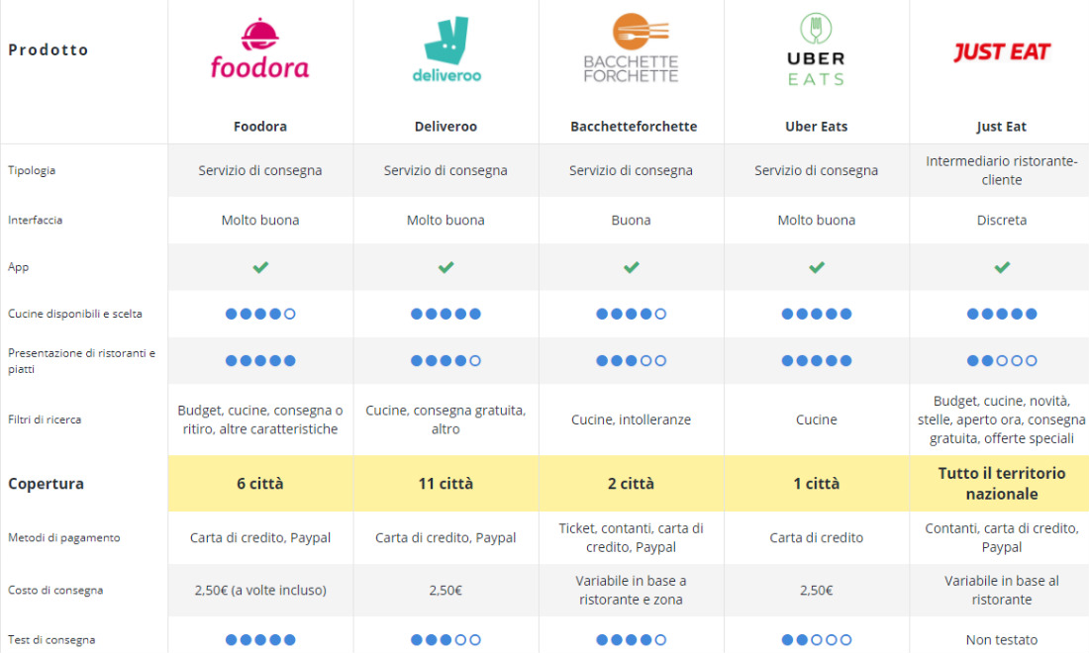Image resolution: width=1089 pixels, height=653 pixels.
Task: Click the Deliveroo App checkmark
Action: [x=445, y=267]
